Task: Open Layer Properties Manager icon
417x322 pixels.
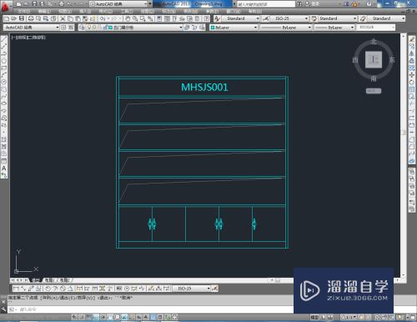Action: pos(82,28)
